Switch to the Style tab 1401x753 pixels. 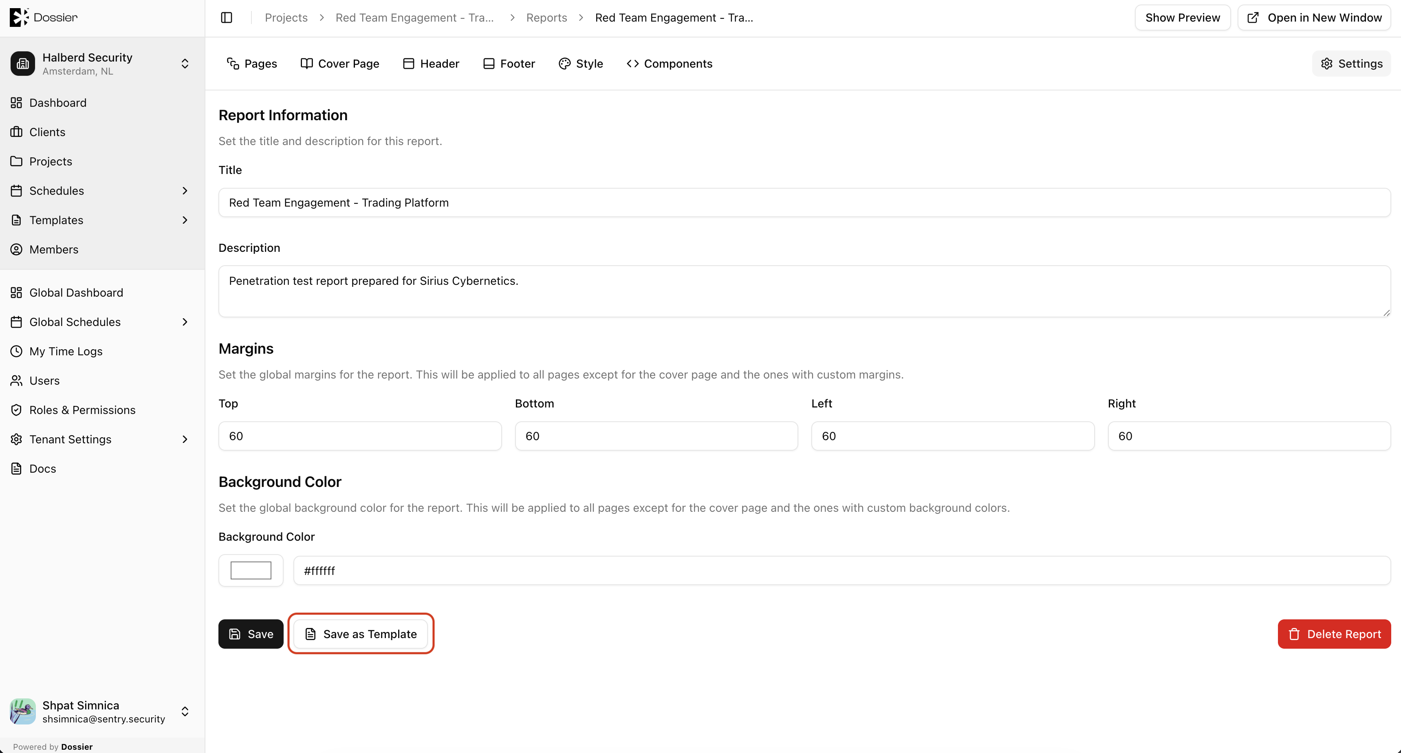coord(581,64)
